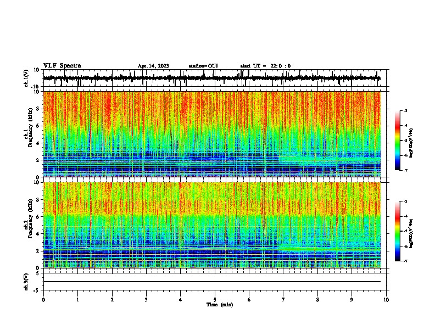Click the time axis tick label "5"
The image size is (435, 336).
point(215,300)
